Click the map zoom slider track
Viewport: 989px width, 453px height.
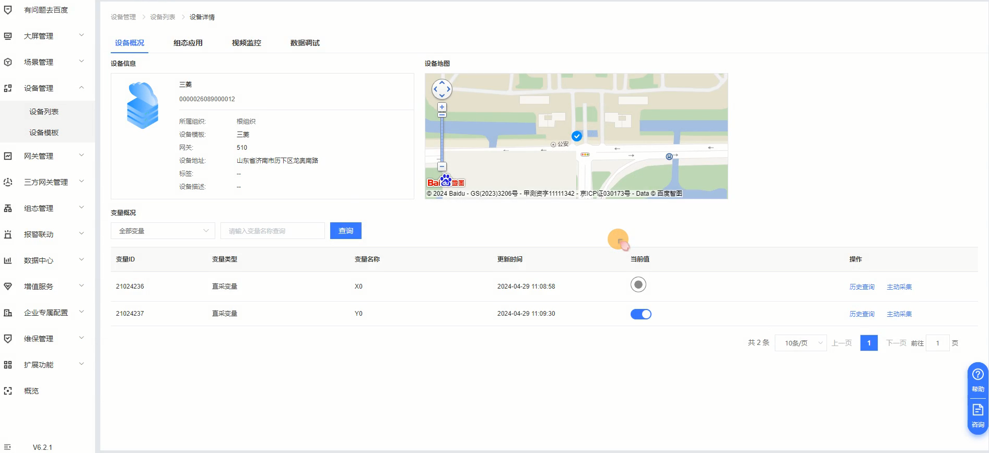442,138
